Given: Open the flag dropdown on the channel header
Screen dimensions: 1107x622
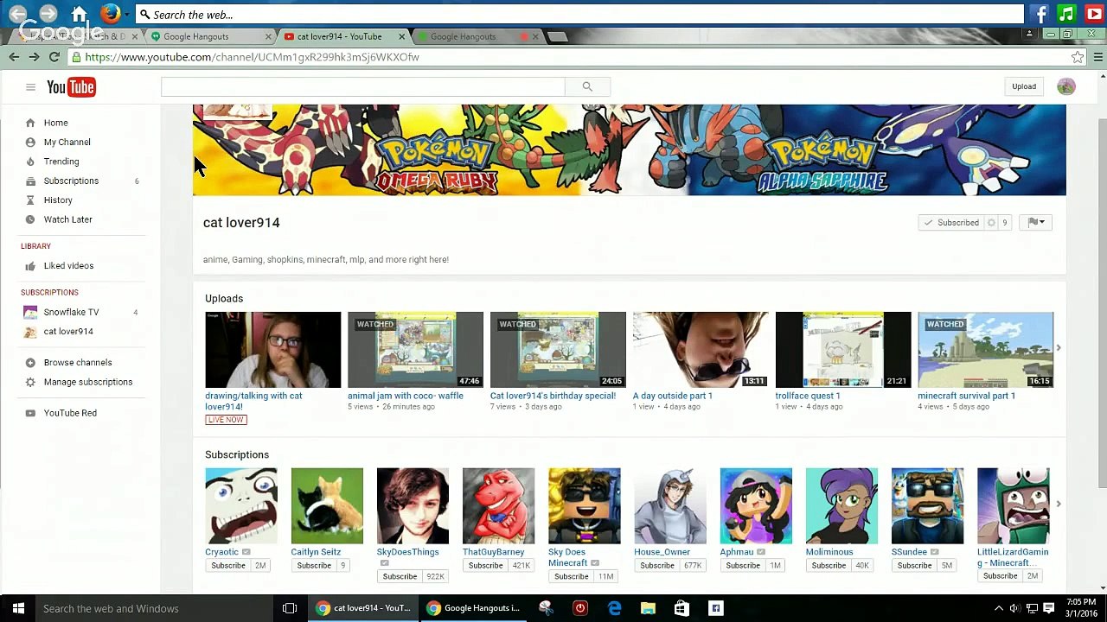Looking at the screenshot, I should coord(1036,223).
